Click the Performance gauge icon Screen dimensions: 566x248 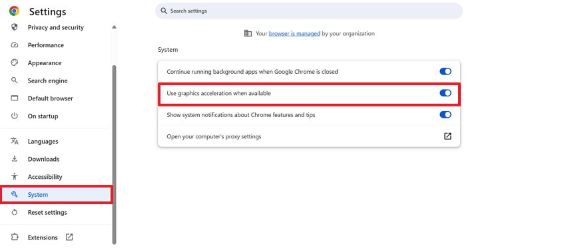coord(15,45)
